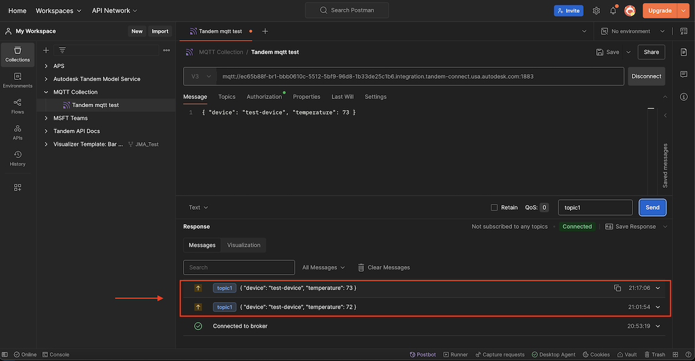Send the MQTT message
The width and height of the screenshot is (695, 361).
pos(652,207)
